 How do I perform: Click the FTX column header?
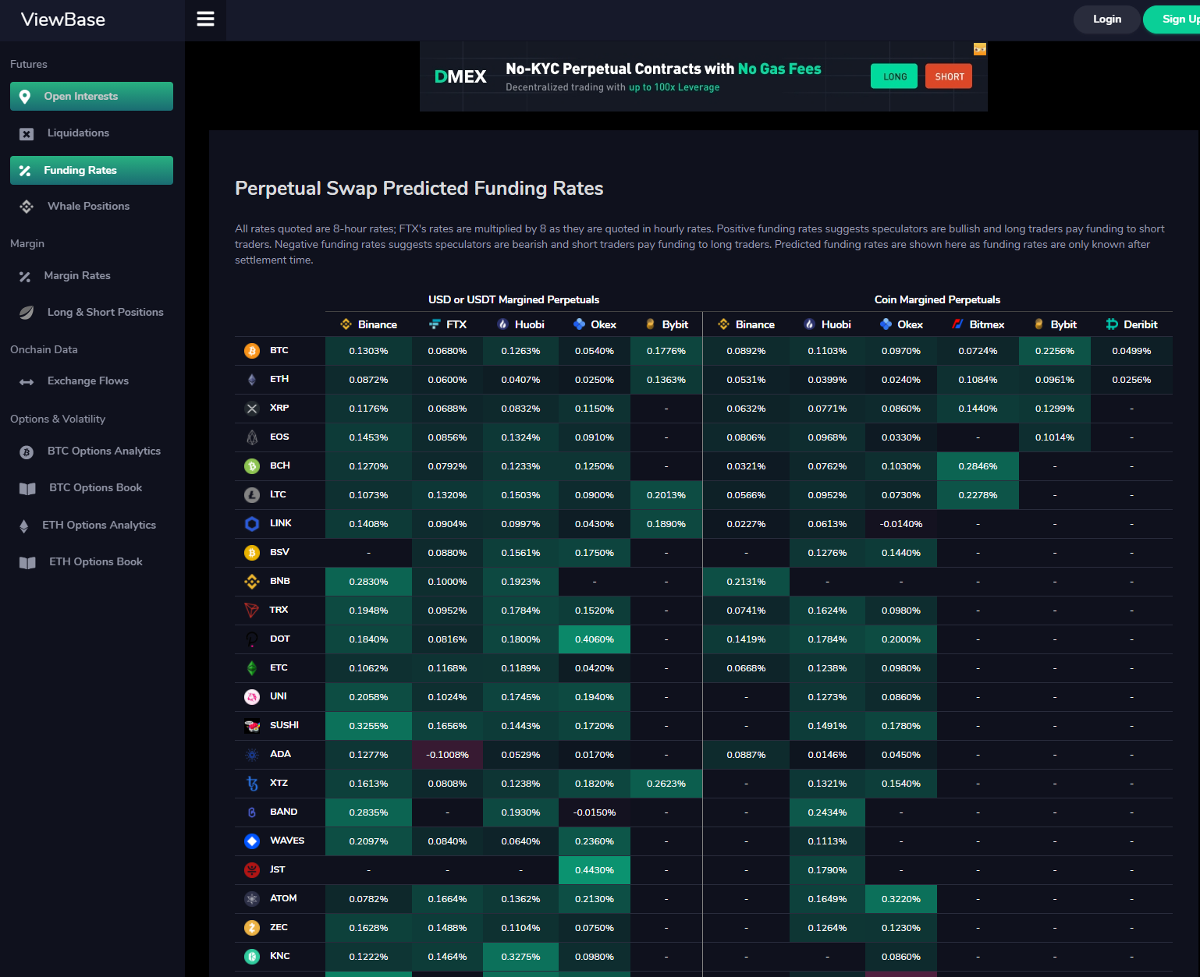pos(448,324)
